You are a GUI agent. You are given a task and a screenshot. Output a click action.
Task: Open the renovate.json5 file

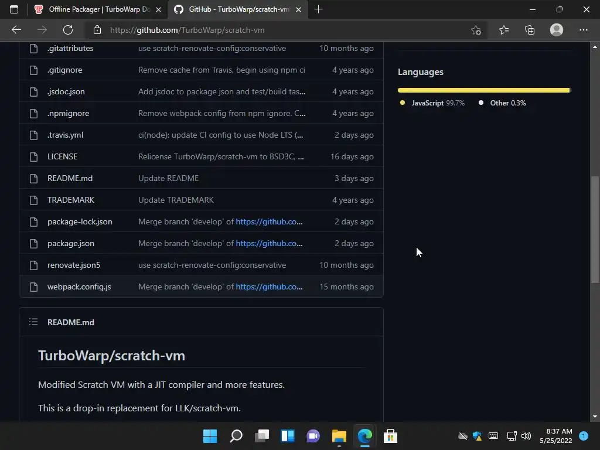[74, 265]
